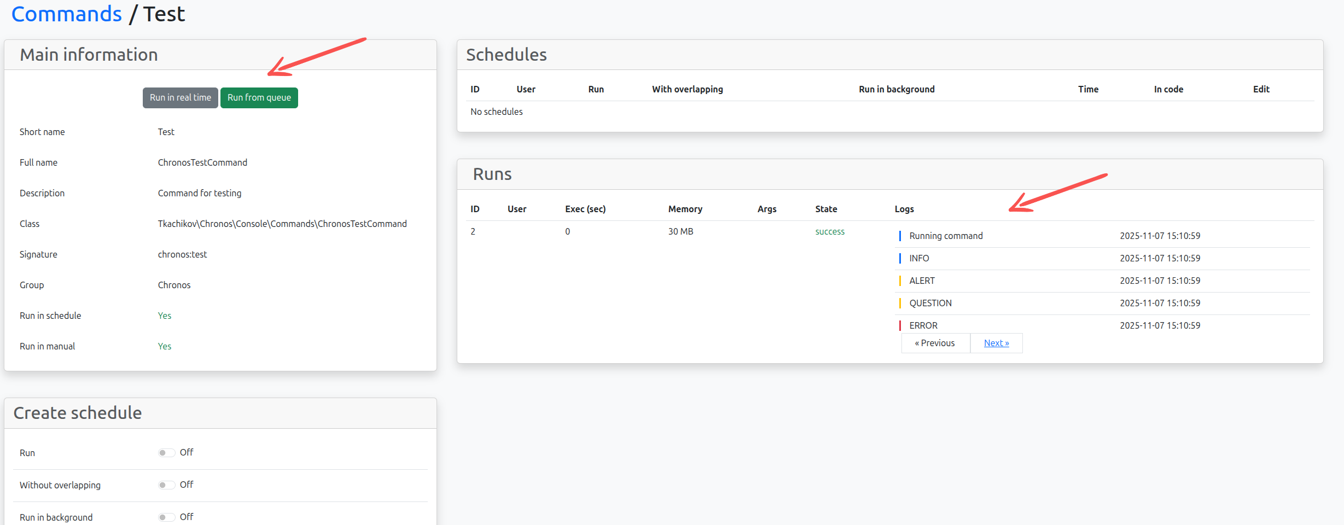Click the ChronosTestCommand full name value
The width and height of the screenshot is (1344, 525).
pyautogui.click(x=202, y=163)
